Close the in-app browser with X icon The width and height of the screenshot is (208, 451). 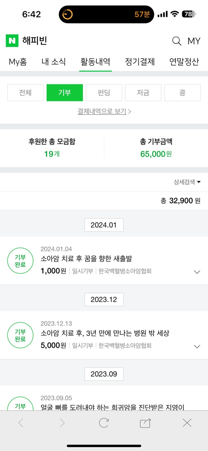tap(187, 423)
